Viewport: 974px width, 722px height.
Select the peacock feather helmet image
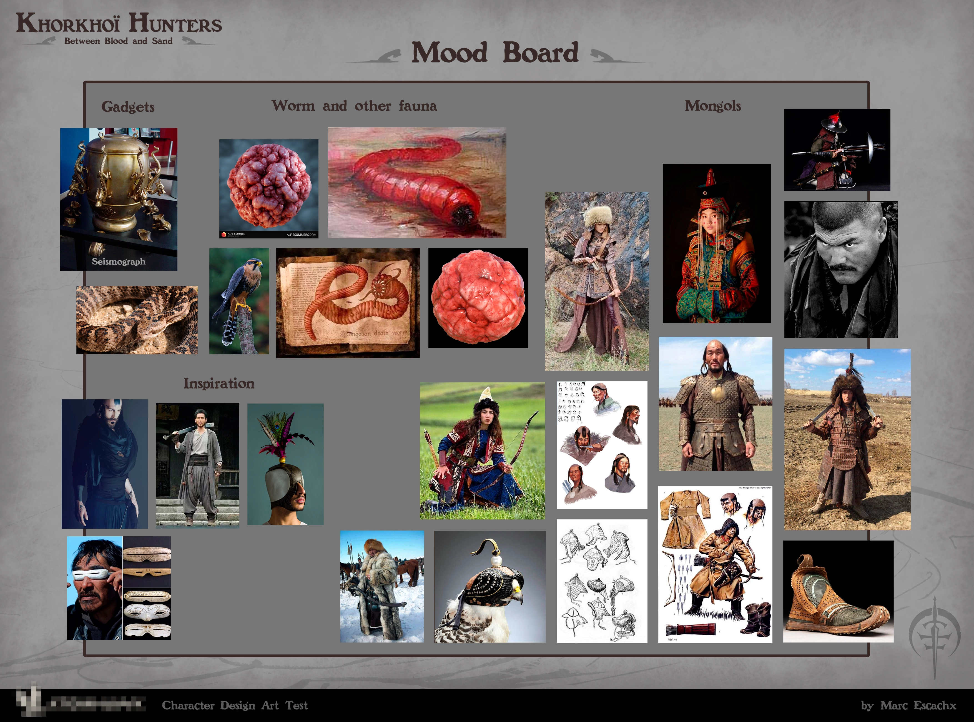pos(285,464)
